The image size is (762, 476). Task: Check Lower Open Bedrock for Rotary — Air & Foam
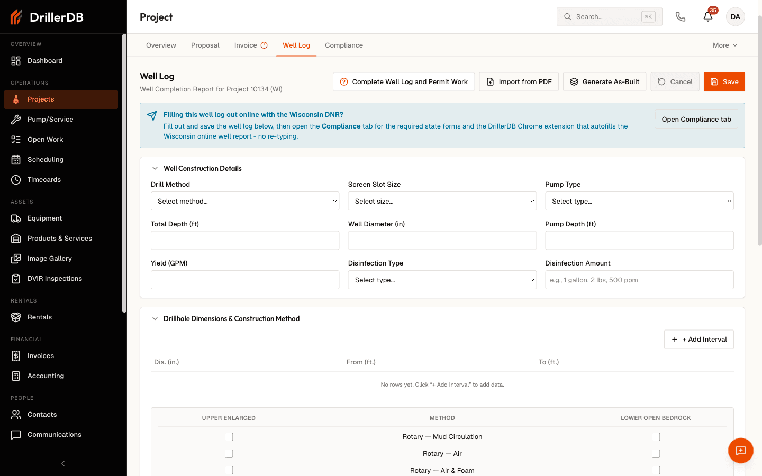tap(656, 470)
